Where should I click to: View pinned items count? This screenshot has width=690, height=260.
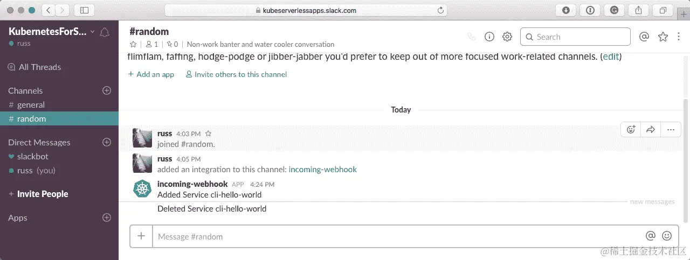[172, 44]
